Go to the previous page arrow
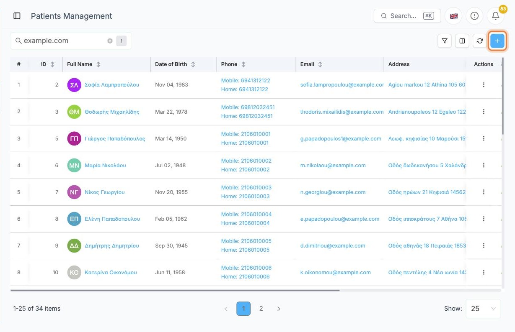 (x=226, y=309)
